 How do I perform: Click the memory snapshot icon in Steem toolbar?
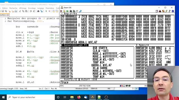pos(71,11)
